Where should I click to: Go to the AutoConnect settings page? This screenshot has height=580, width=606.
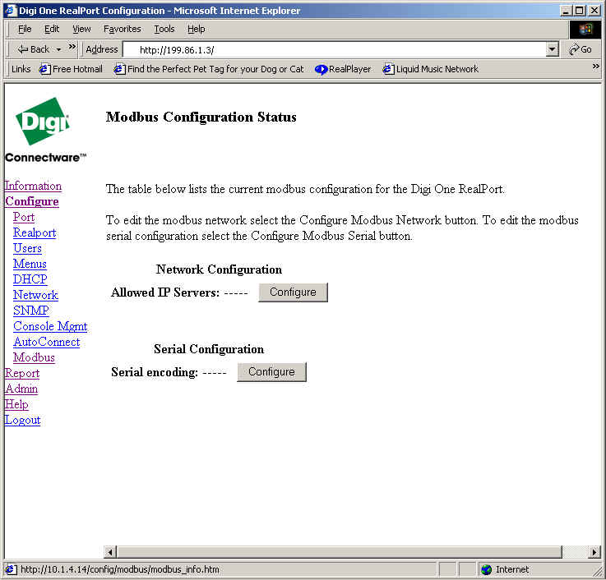pyautogui.click(x=46, y=342)
